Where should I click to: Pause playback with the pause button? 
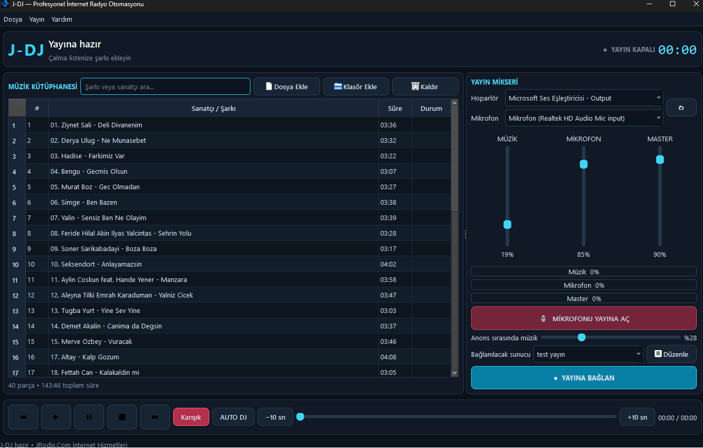pos(89,417)
